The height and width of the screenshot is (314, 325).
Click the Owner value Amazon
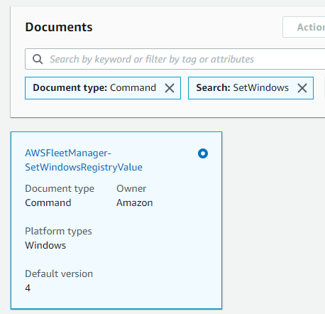(134, 202)
